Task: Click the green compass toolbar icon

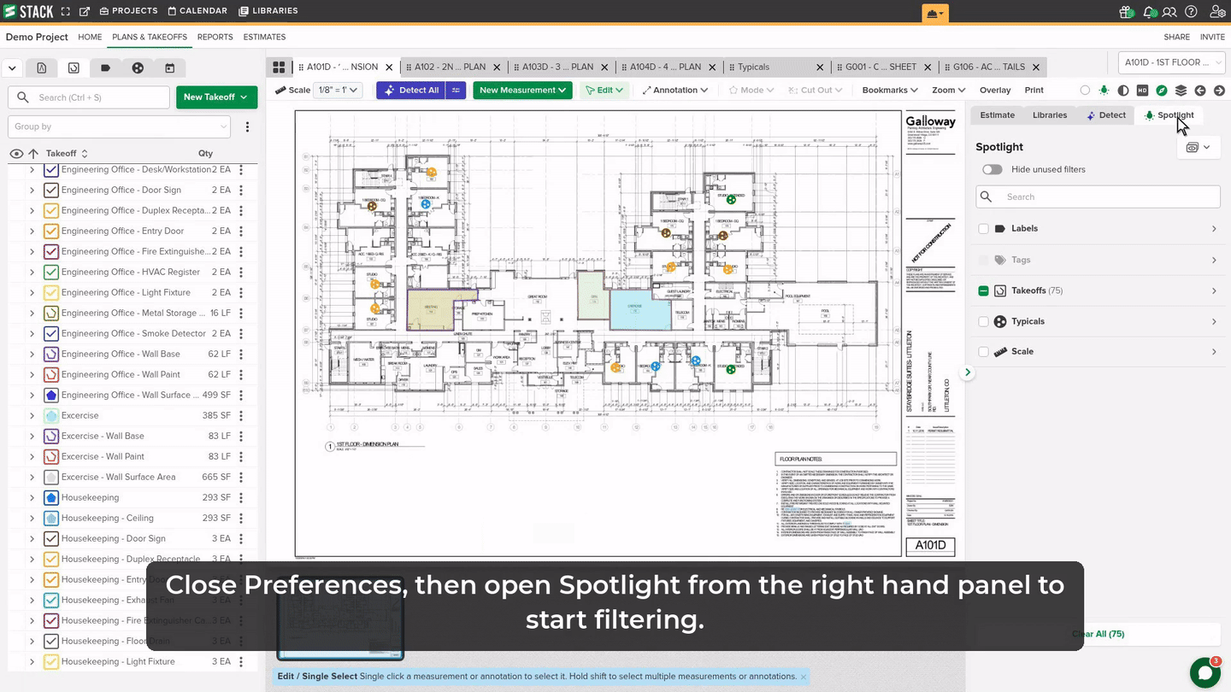Action: click(x=1162, y=90)
